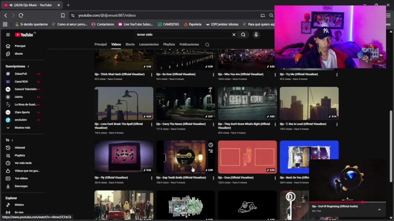Select the Videos channel tab
394x221 pixels.
point(116,45)
